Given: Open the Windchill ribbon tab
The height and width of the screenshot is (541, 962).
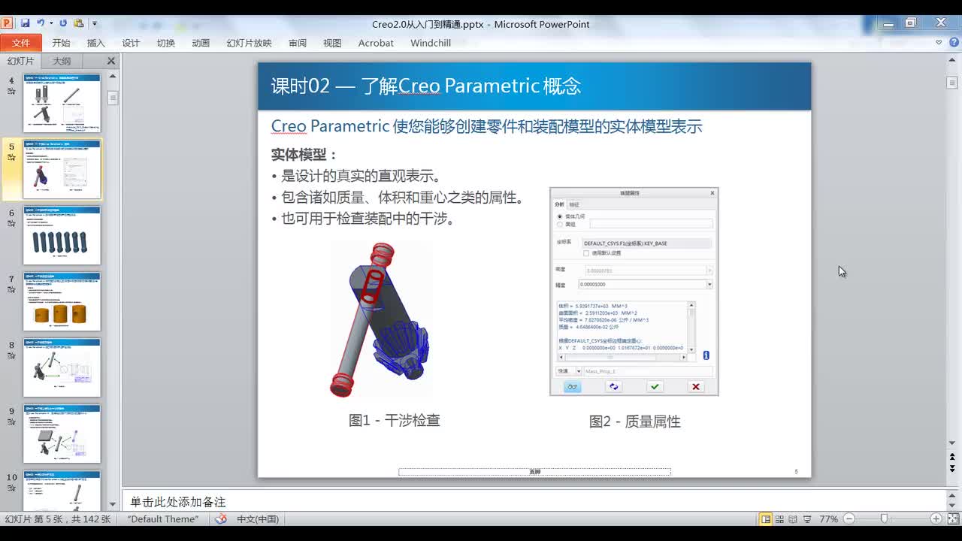Looking at the screenshot, I should click(431, 43).
